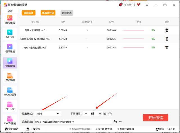This screenshot has height=133, width=180.
Task: Click the 添加文件夹 button
Action: (48, 13)
